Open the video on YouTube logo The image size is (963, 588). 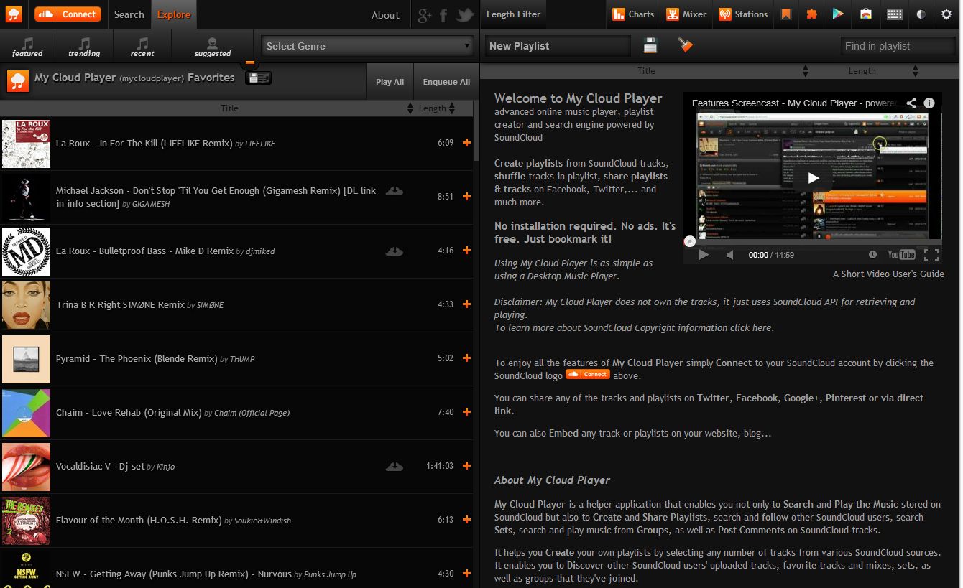pyautogui.click(x=901, y=255)
